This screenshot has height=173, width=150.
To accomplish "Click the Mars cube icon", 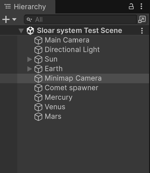I will (38, 117).
